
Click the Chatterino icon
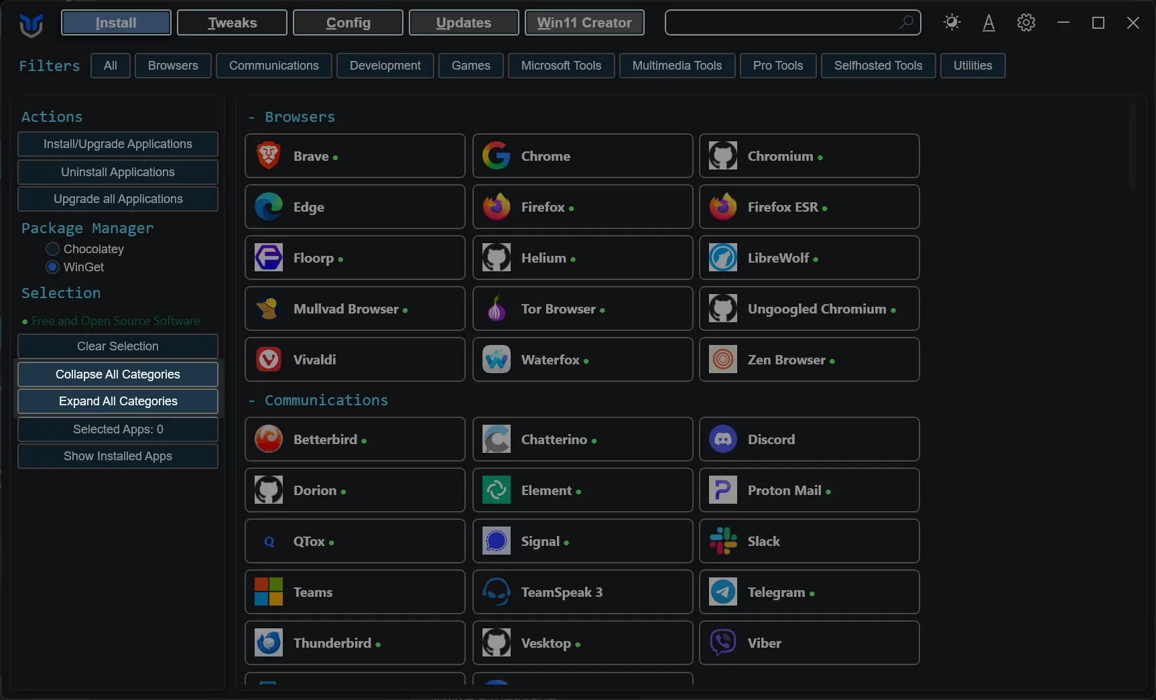click(497, 439)
